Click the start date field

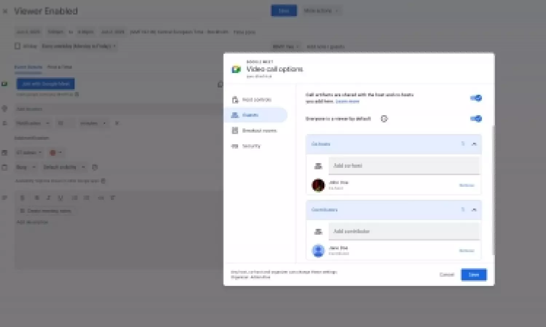(x=28, y=32)
